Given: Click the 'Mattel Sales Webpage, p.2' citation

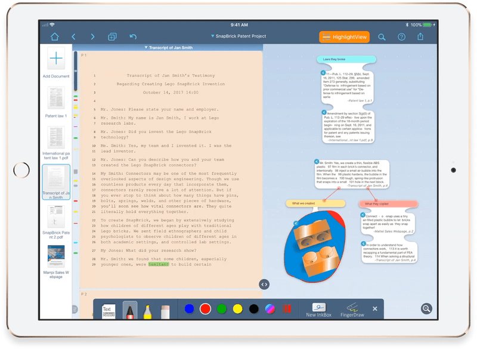Looking at the screenshot, I should pos(394,232).
